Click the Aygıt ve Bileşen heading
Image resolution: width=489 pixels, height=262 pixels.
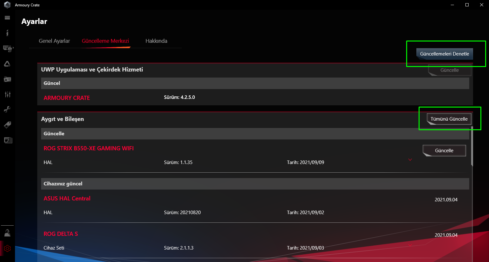click(x=62, y=119)
